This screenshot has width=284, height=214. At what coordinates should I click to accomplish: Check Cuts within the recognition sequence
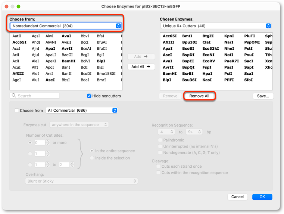pos(158,173)
